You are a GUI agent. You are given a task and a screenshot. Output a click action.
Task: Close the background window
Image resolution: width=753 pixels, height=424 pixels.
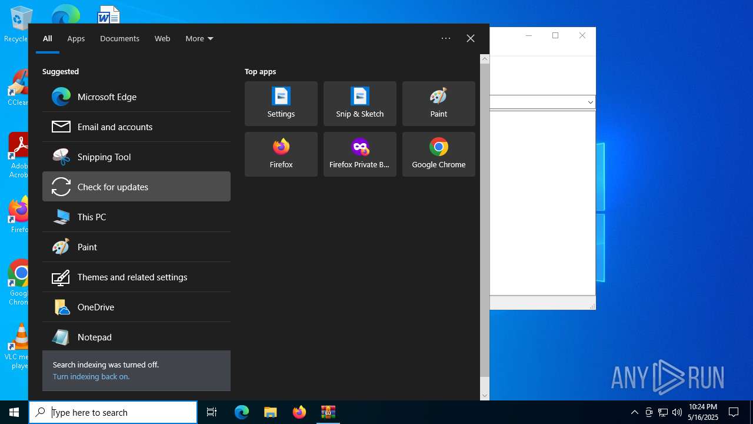click(x=582, y=36)
